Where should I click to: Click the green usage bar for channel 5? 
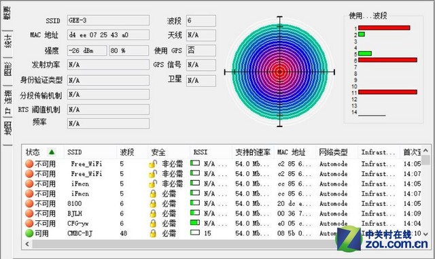[365, 53]
